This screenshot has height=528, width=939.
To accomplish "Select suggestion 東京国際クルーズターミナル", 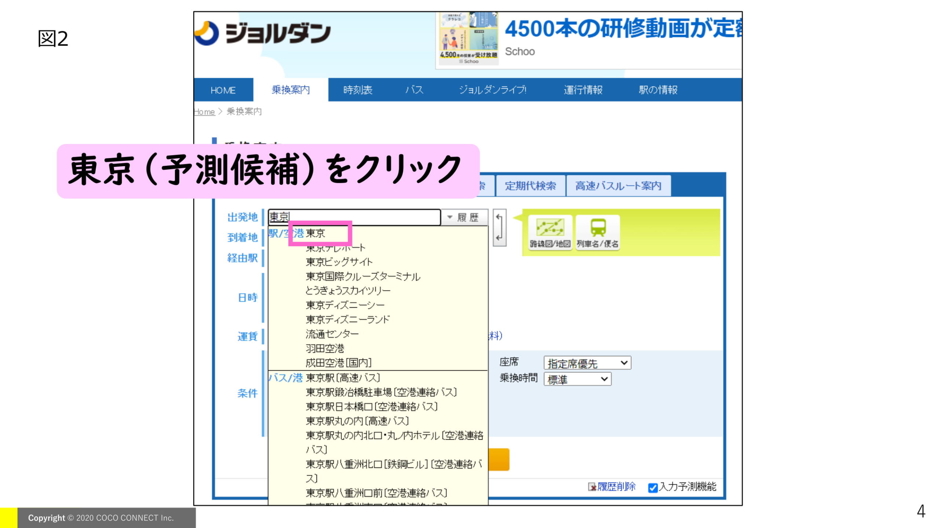I will [x=363, y=276].
